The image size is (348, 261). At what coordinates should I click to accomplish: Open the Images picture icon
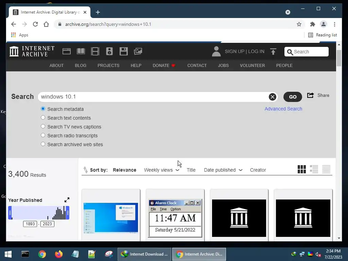(x=138, y=51)
